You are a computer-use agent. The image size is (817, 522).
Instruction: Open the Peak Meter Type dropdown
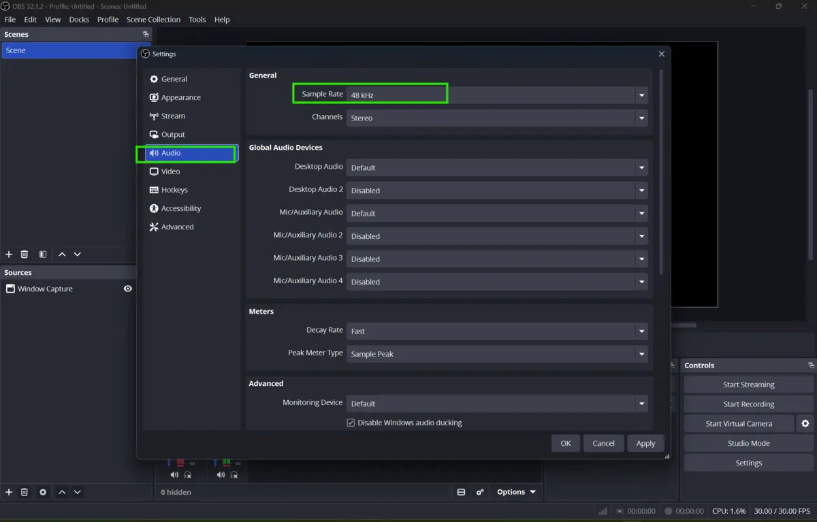click(x=497, y=354)
